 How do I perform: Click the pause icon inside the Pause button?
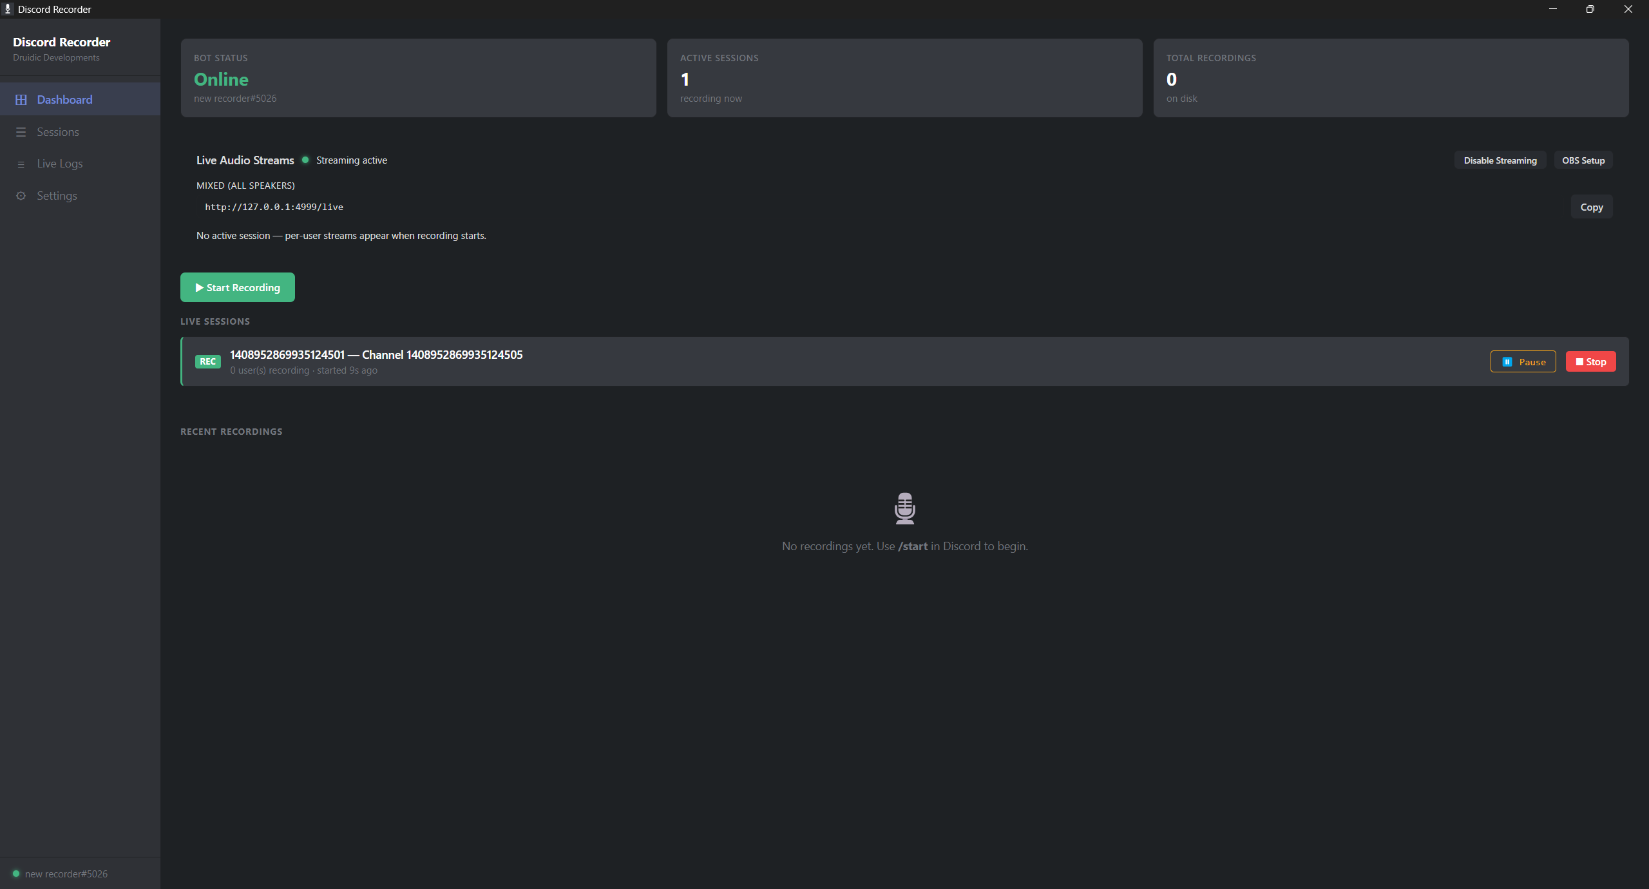(1507, 361)
